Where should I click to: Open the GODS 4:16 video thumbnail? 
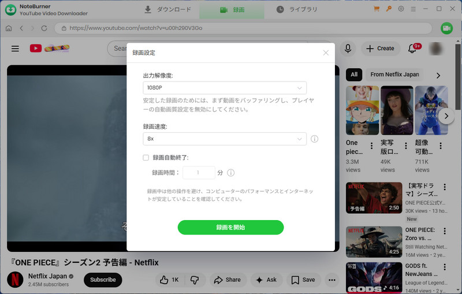(x=374, y=278)
